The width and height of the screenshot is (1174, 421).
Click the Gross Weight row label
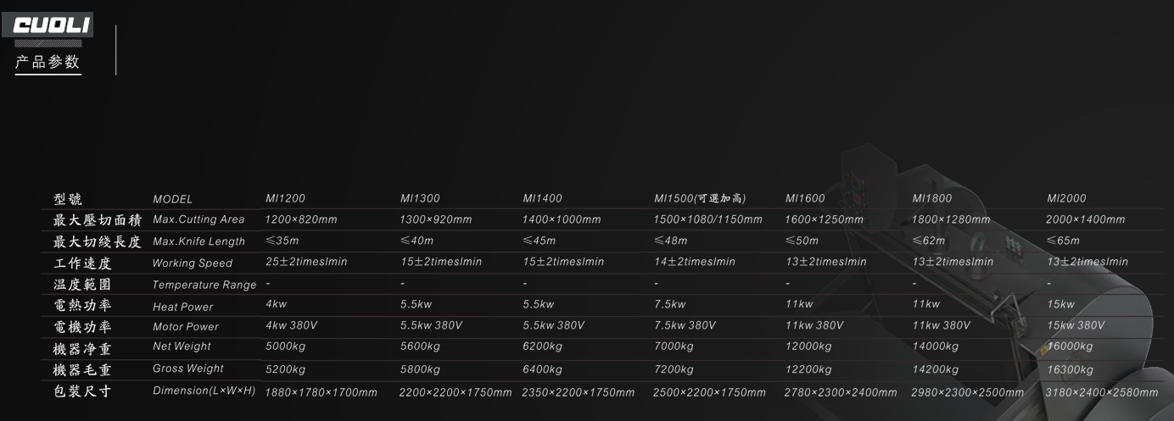click(x=187, y=368)
